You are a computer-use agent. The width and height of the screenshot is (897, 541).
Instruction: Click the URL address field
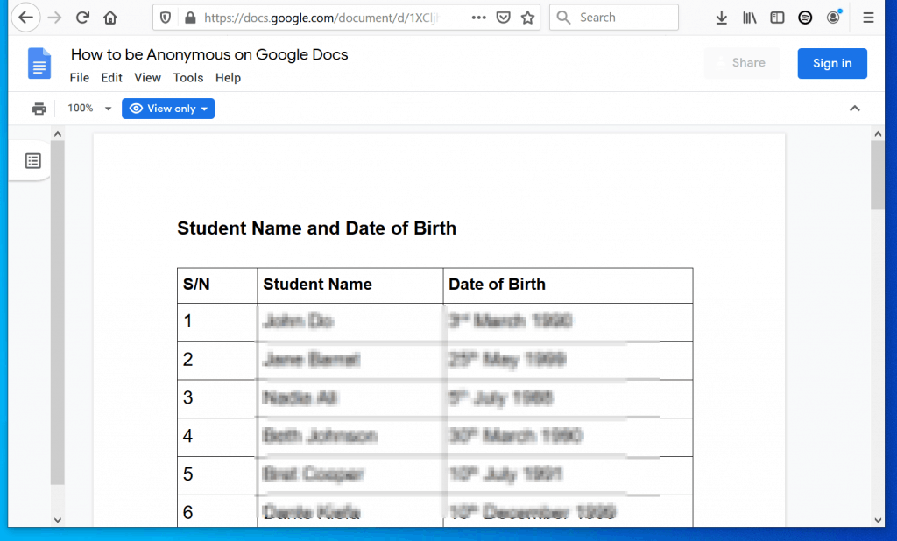point(321,18)
